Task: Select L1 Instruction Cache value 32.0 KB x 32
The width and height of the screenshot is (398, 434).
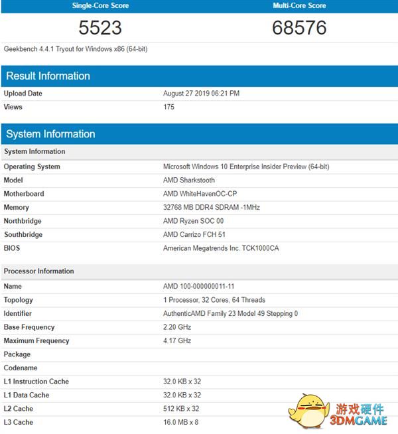Action: [x=182, y=382]
